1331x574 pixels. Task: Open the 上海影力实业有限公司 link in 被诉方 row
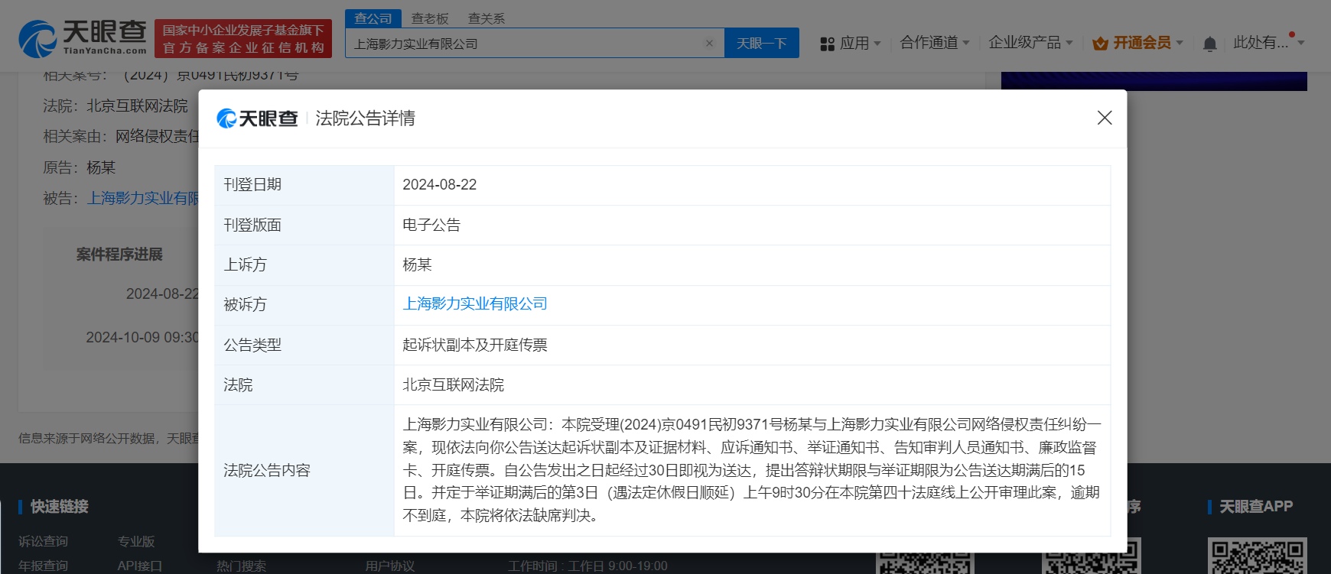tap(475, 304)
